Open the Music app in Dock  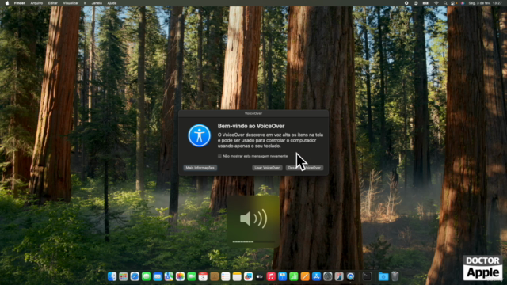271,276
